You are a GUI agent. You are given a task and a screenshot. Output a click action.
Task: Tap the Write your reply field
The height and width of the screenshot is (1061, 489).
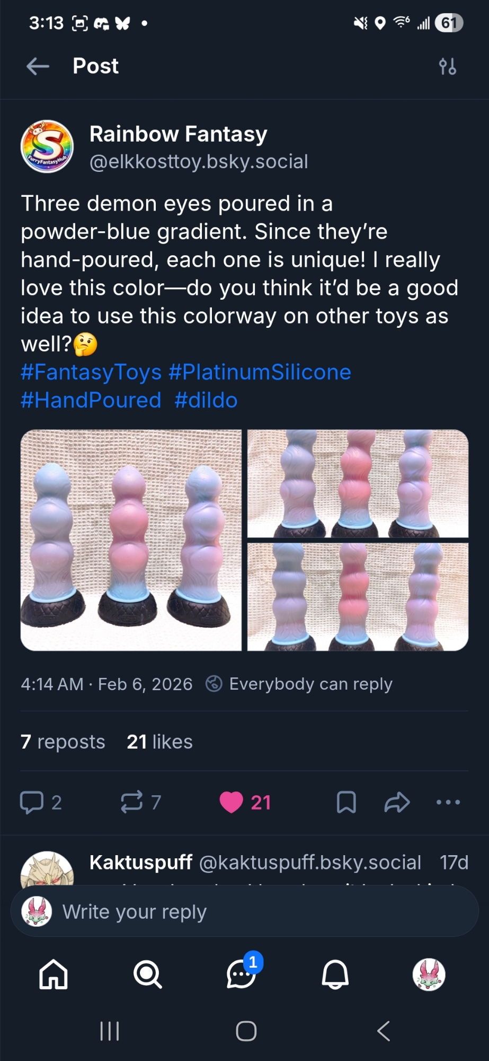[x=244, y=912]
